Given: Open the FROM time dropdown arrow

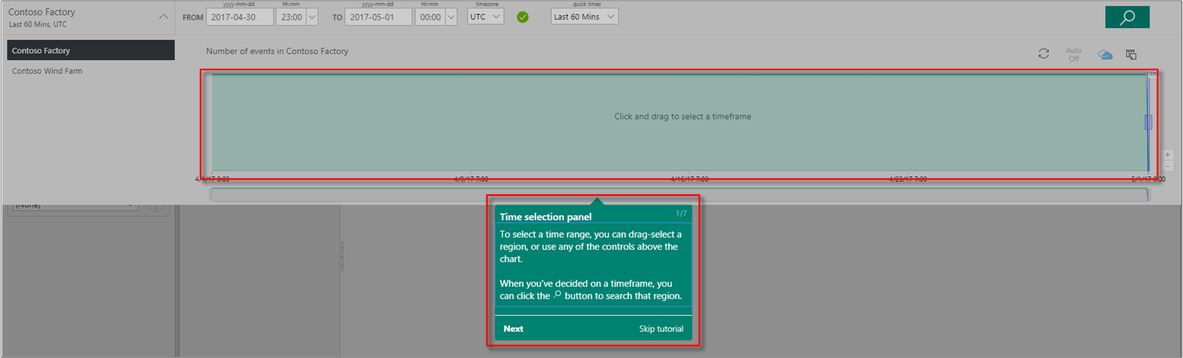Looking at the screenshot, I should pyautogui.click(x=312, y=17).
